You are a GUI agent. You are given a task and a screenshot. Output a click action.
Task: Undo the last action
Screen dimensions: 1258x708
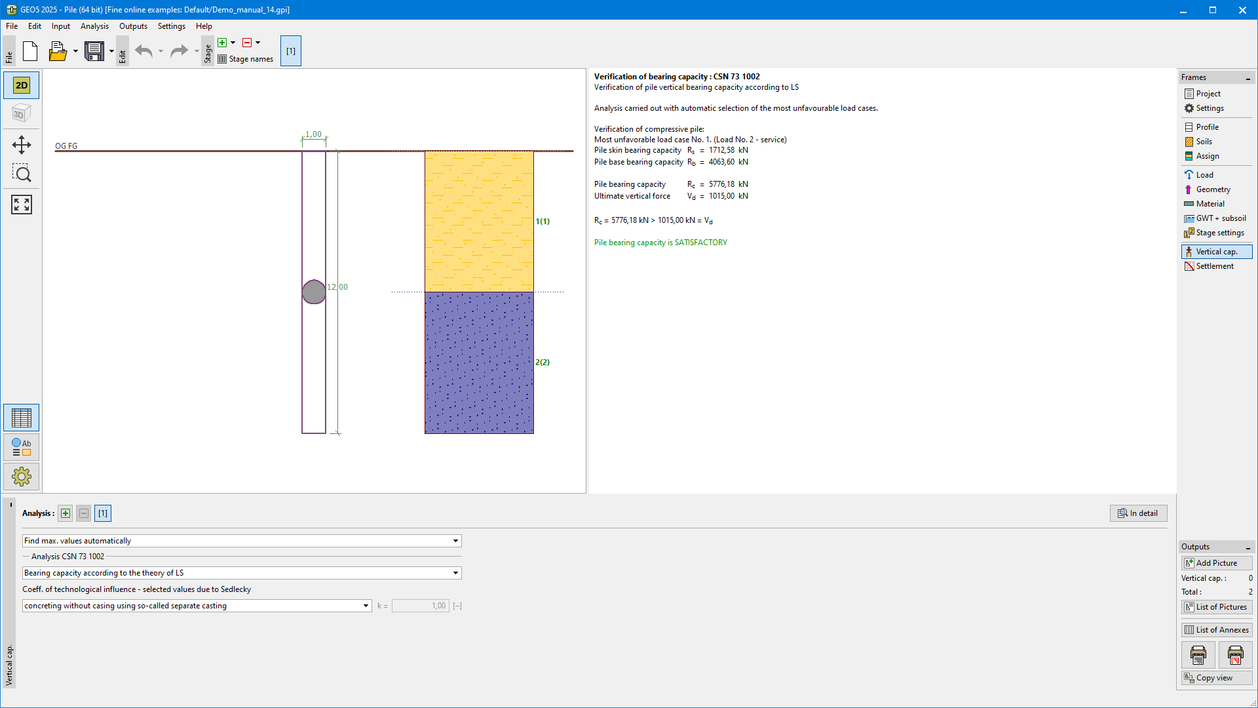[144, 51]
